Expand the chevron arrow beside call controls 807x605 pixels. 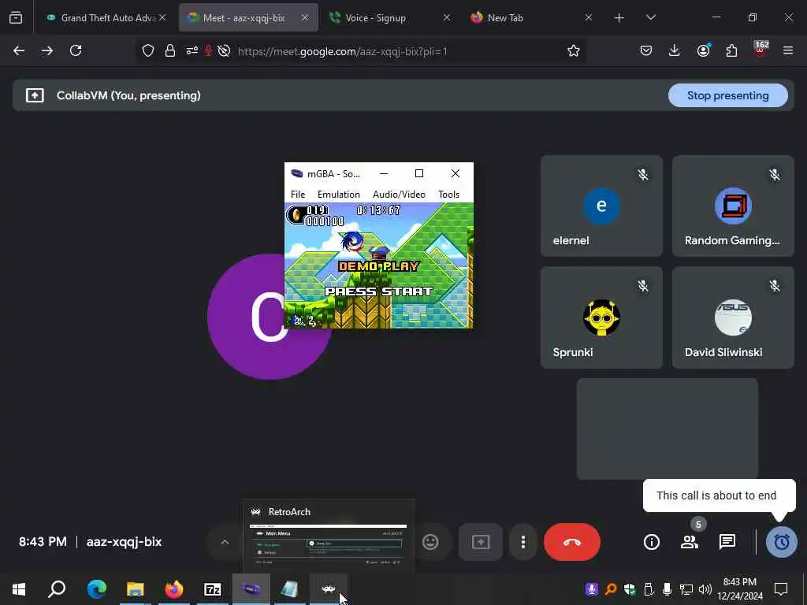[x=225, y=542]
